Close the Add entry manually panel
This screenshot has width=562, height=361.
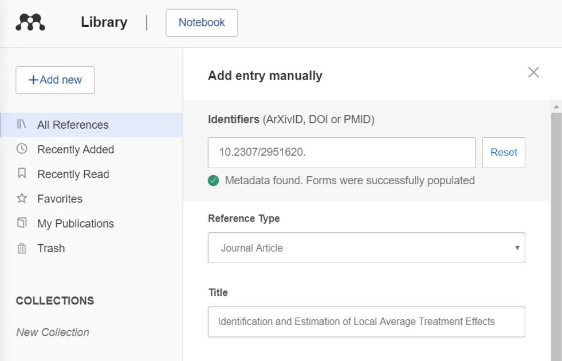[x=533, y=72]
